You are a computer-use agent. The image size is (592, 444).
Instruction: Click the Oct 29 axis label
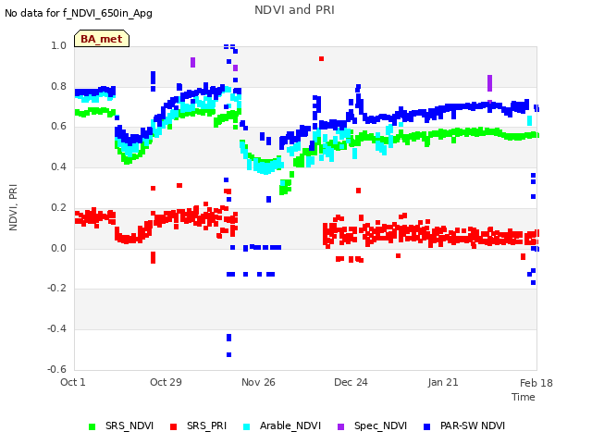point(166,382)
